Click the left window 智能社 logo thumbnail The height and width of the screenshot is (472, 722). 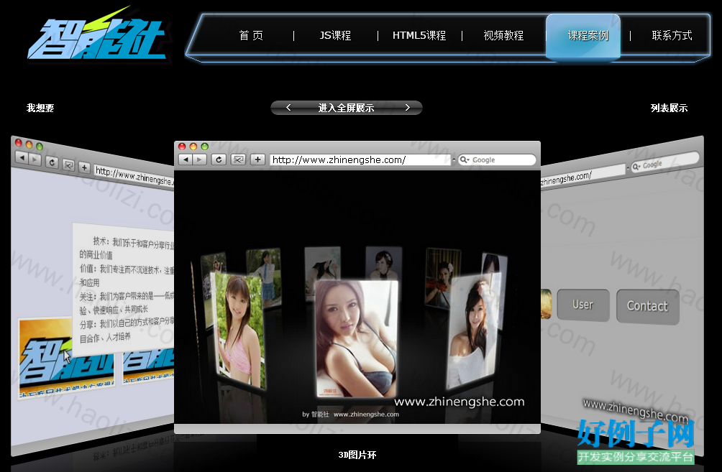(66, 358)
